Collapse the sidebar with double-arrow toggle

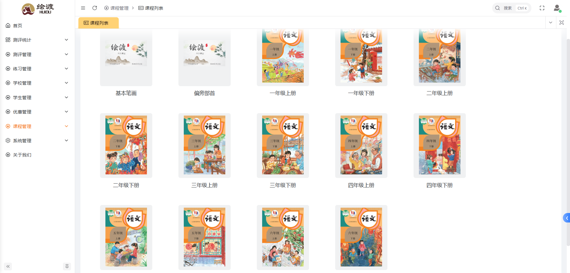point(8,266)
